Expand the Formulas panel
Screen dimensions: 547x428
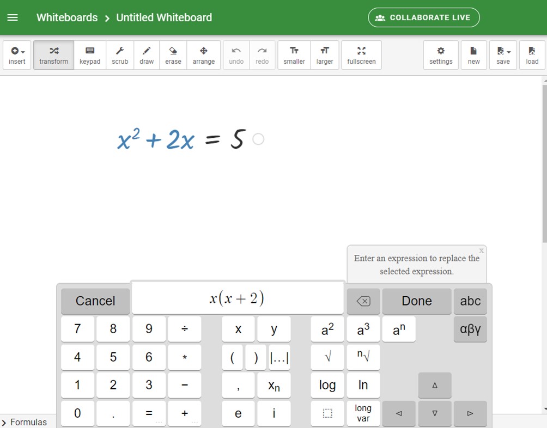pos(24,422)
